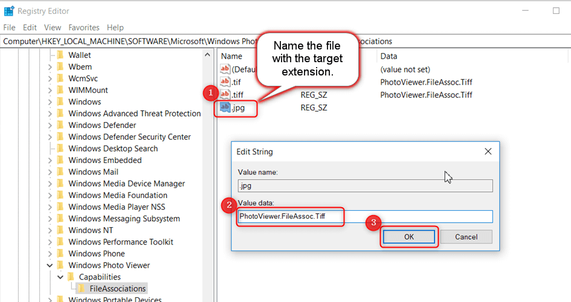The image size is (571, 302).
Task: Close the Edit String dialog
Action: tap(488, 152)
